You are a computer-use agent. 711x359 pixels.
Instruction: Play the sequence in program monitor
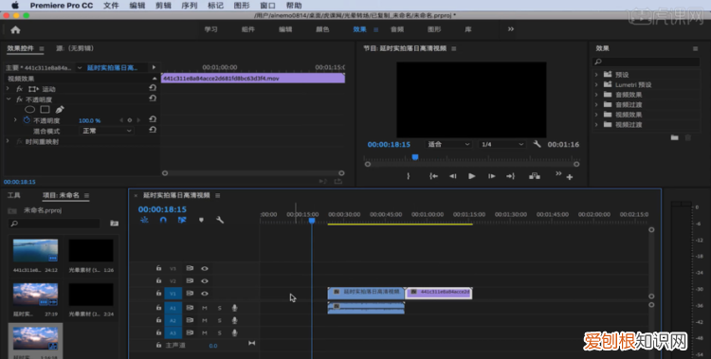[x=471, y=176]
